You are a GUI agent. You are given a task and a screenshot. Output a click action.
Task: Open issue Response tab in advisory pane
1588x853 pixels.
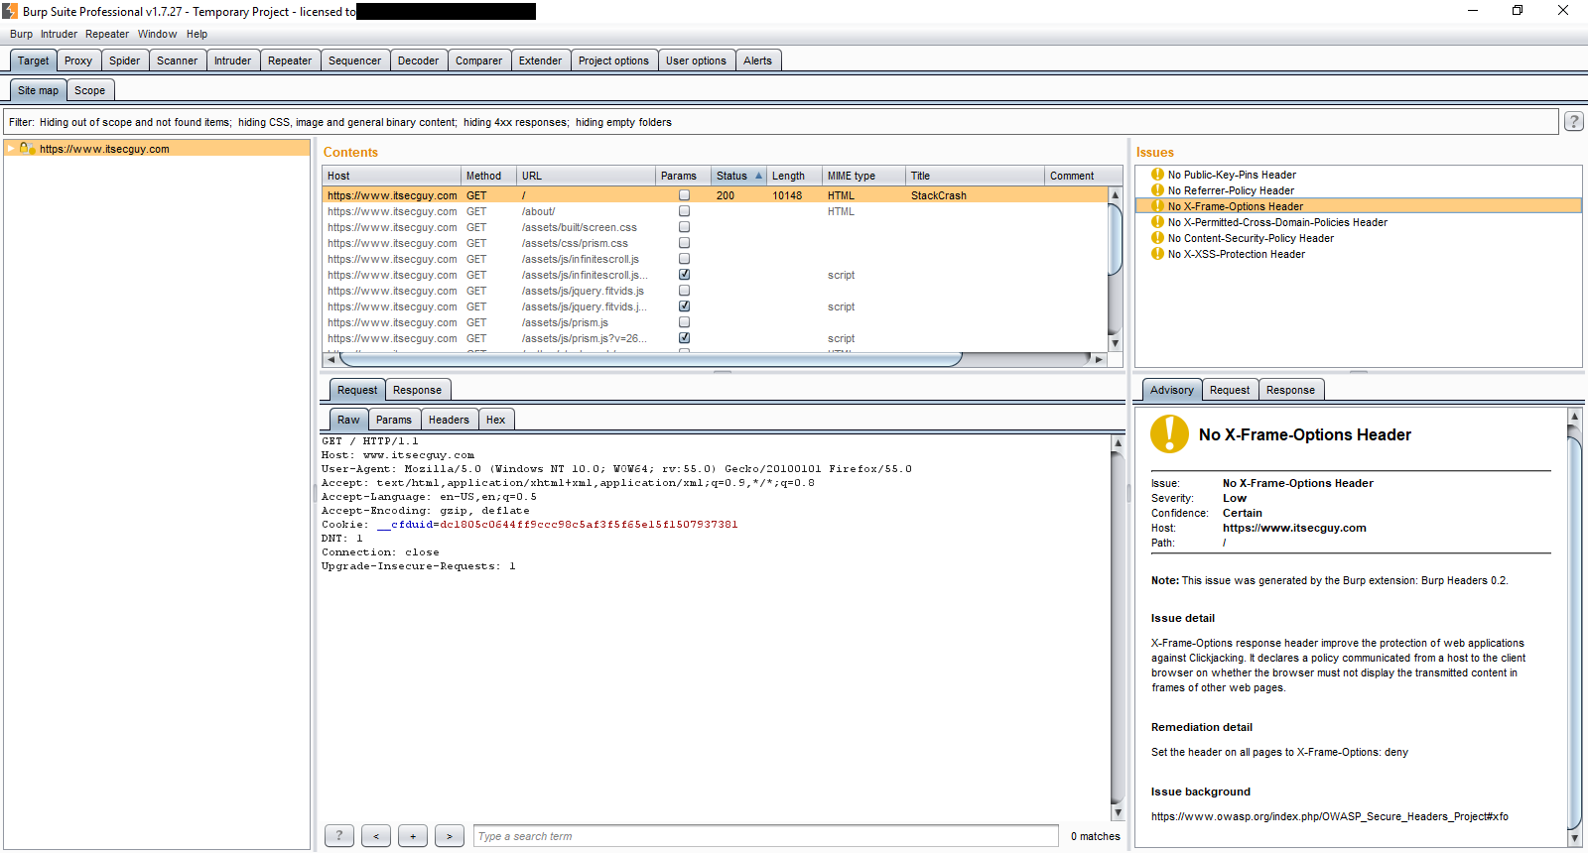point(1290,390)
